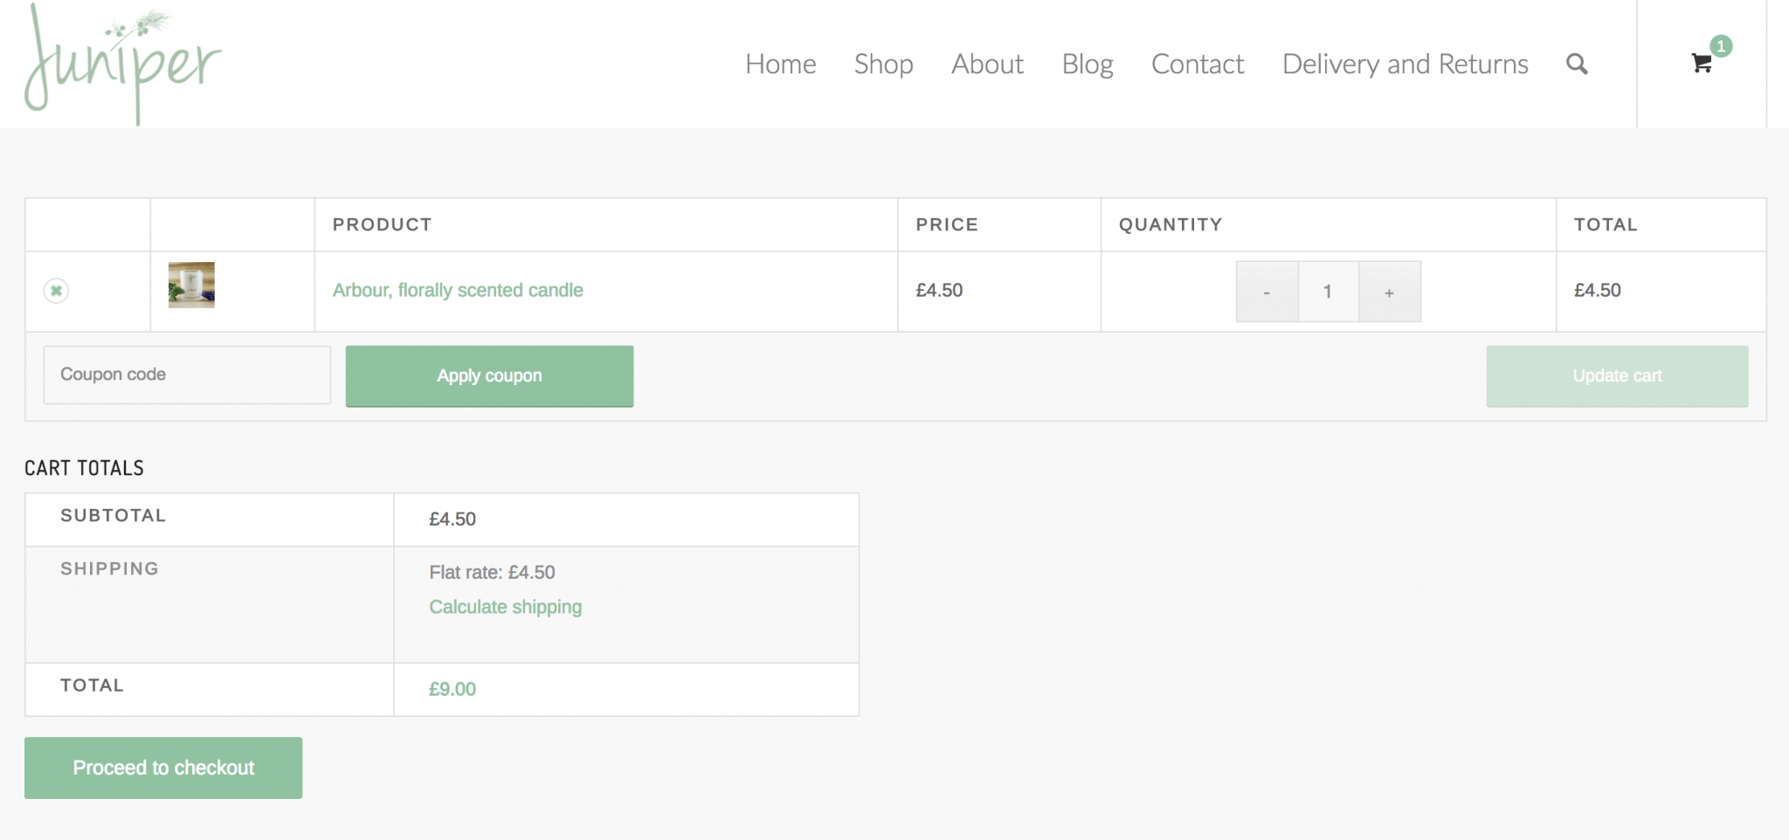Open Delivery and Returns page
This screenshot has height=840, width=1789.
[1405, 64]
